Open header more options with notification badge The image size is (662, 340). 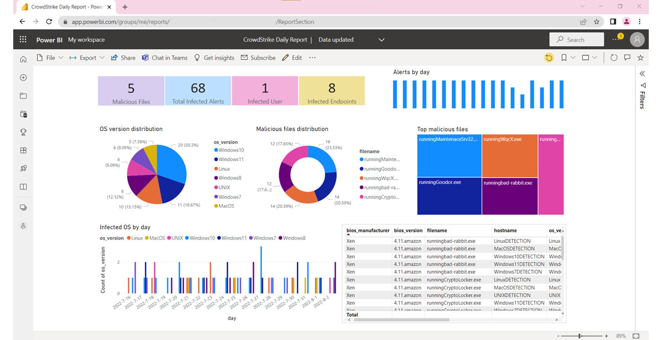616,39
